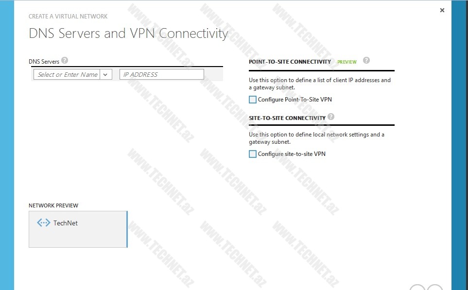Click the DNS Servers and VPN Connectivity title

128,33
